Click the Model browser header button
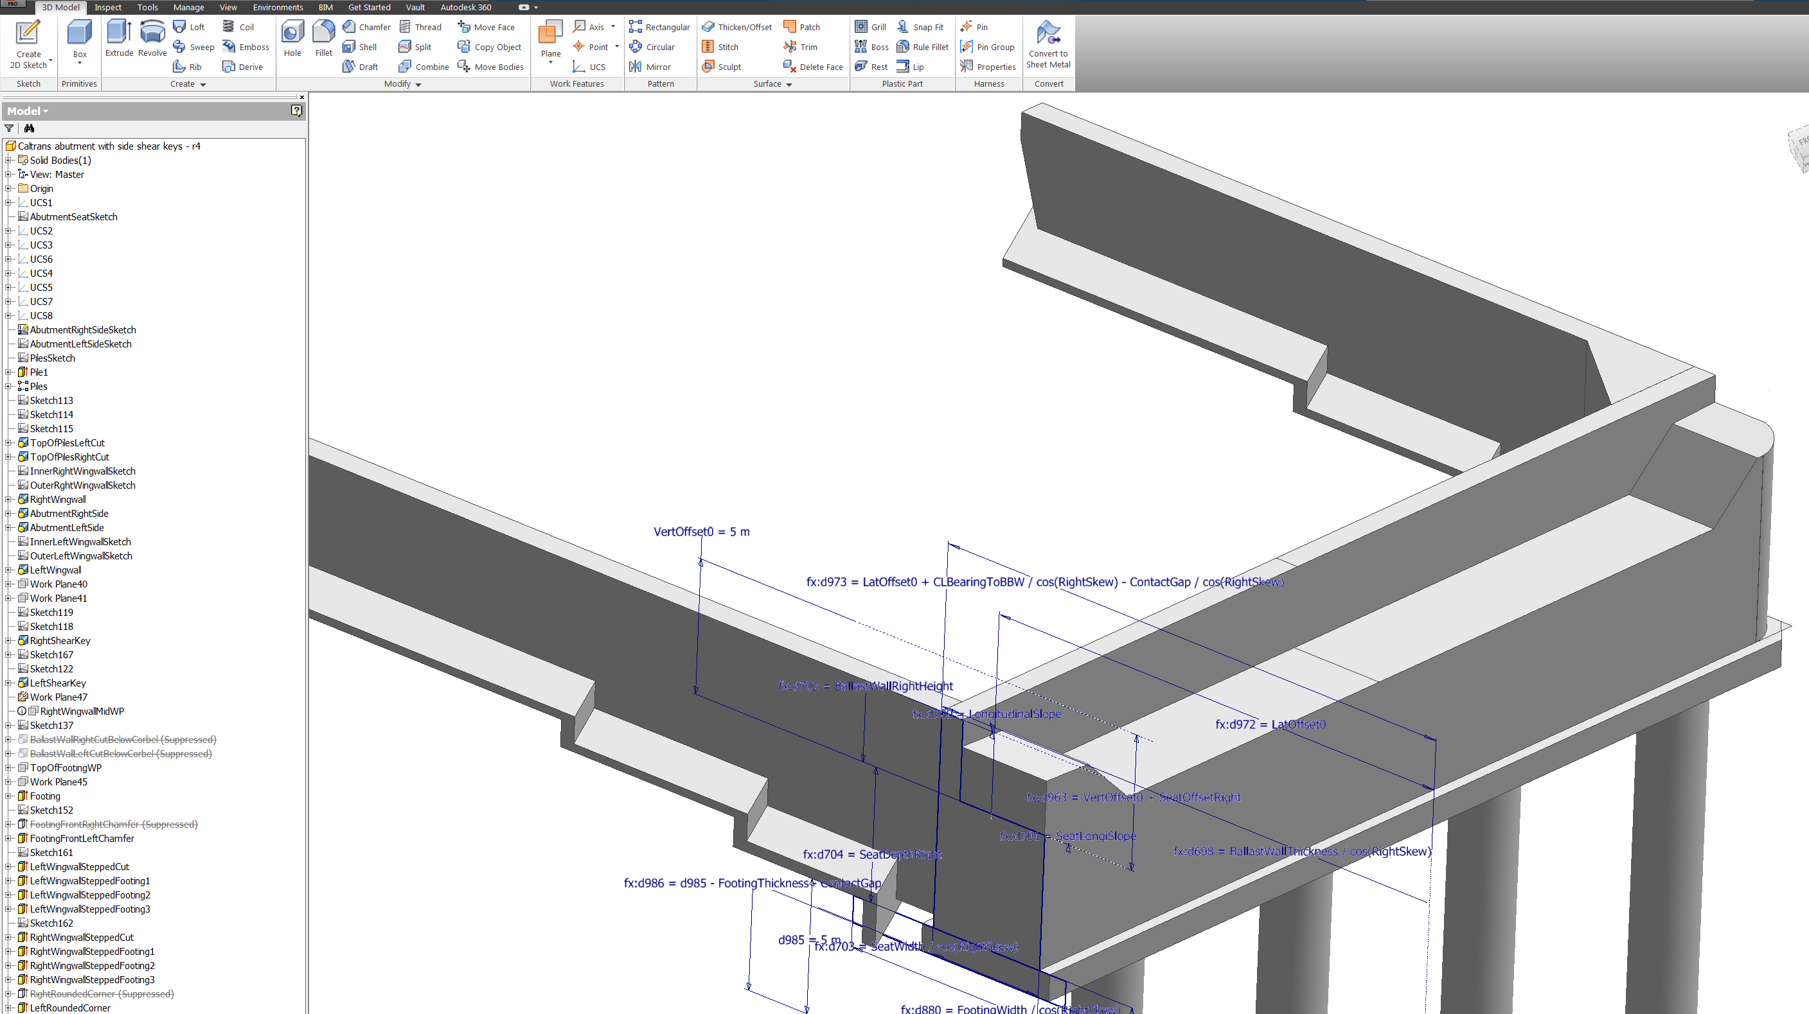This screenshot has height=1014, width=1809. point(28,111)
